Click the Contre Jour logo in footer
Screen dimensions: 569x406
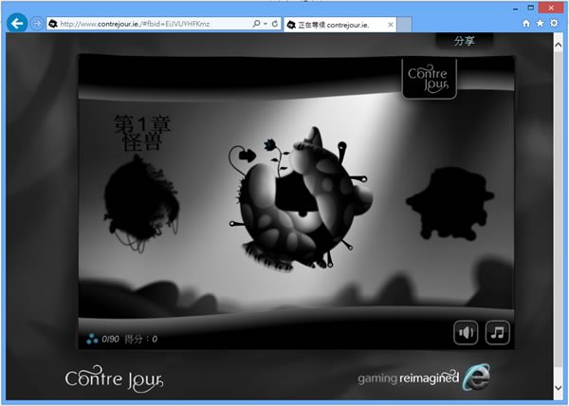[115, 378]
